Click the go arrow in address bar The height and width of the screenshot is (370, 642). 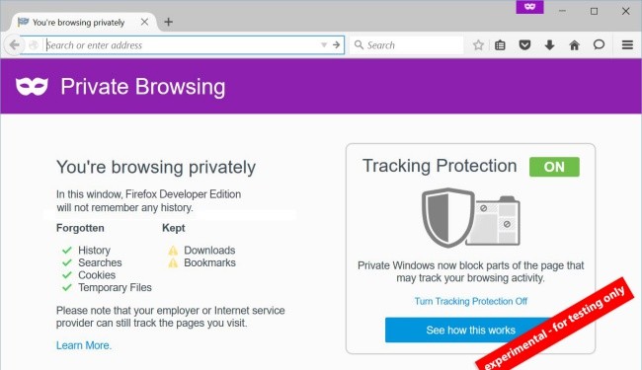[x=336, y=45]
